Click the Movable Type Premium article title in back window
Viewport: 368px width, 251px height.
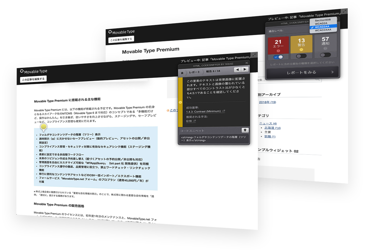coord(151,51)
